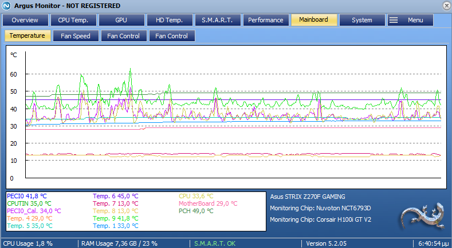The width and height of the screenshot is (452, 248).
Task: Open the Fan Speed sub-tab
Action: (76, 36)
